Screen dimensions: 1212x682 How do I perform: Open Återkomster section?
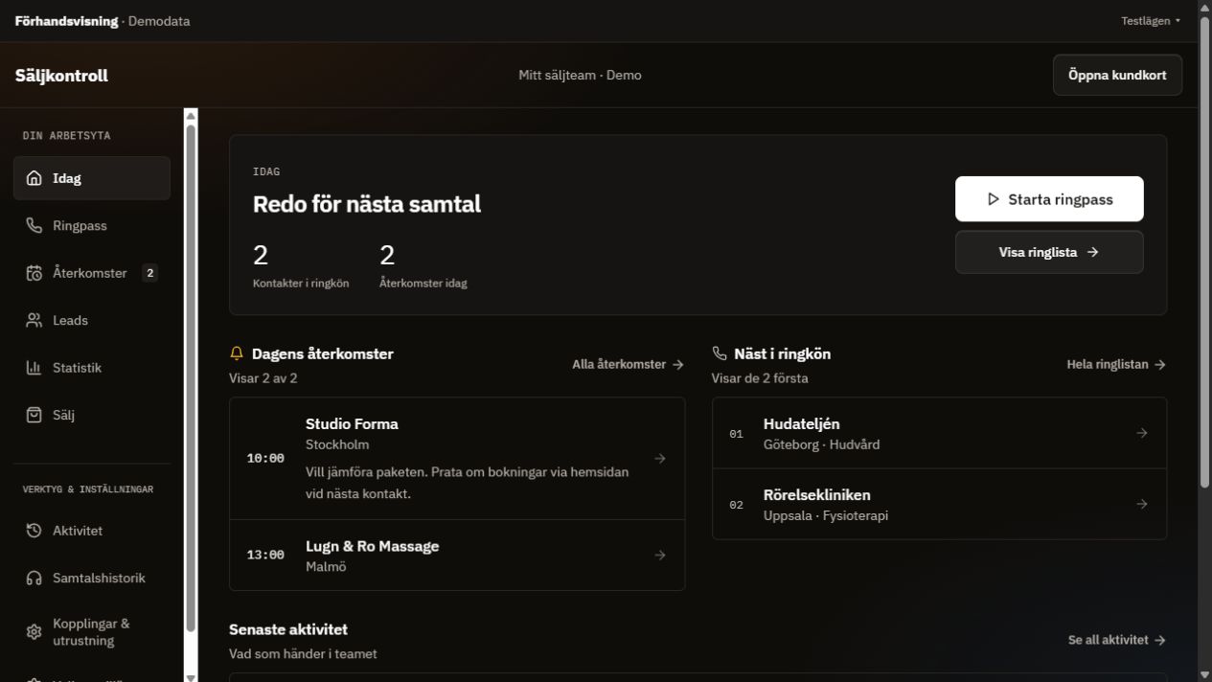[92, 273]
